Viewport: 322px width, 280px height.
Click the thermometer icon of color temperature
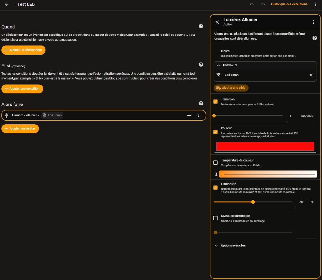pos(216,174)
